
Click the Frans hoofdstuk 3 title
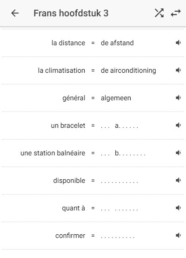click(71, 13)
